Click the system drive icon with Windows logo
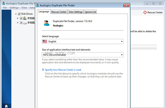This screenshot has height=108, width=165. 25,18
